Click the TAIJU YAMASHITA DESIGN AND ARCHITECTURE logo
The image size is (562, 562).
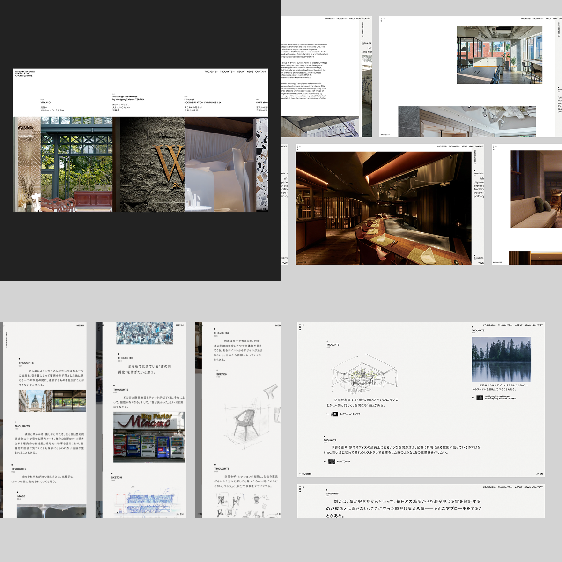pos(24,74)
